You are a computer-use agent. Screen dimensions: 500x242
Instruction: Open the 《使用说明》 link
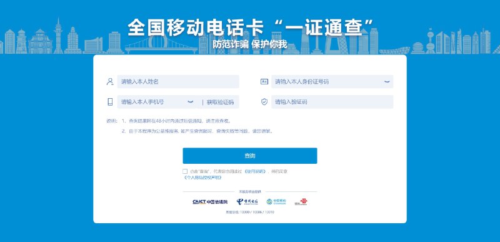255,171
